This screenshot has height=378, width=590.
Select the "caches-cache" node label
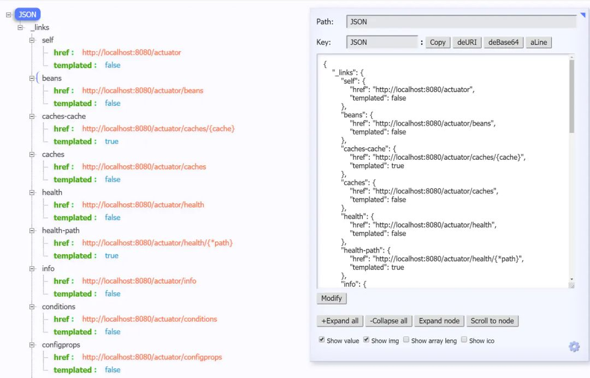64,116
